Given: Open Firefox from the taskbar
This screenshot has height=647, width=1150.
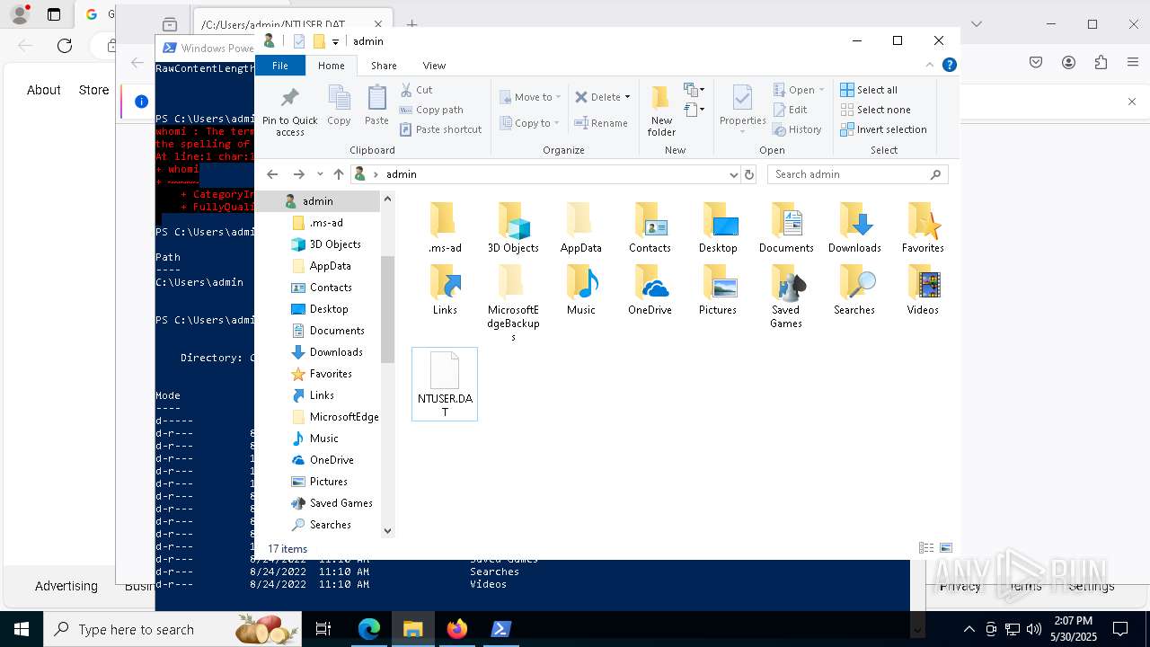Looking at the screenshot, I should tap(456, 629).
